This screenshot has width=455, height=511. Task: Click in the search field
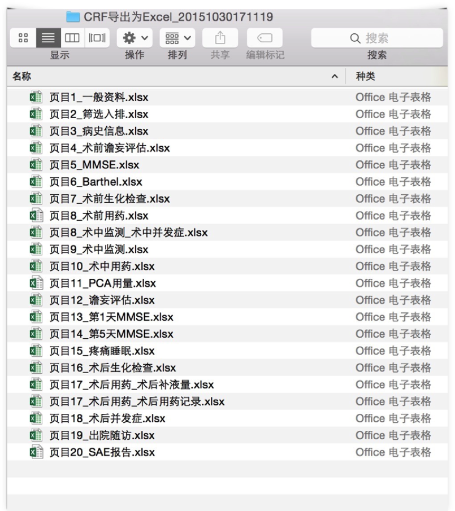(x=376, y=38)
